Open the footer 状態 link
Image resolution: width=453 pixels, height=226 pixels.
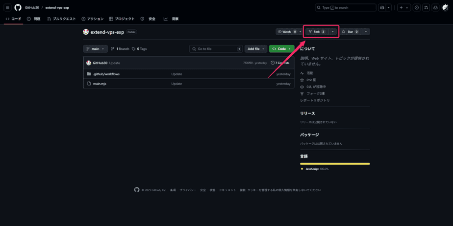(212, 190)
